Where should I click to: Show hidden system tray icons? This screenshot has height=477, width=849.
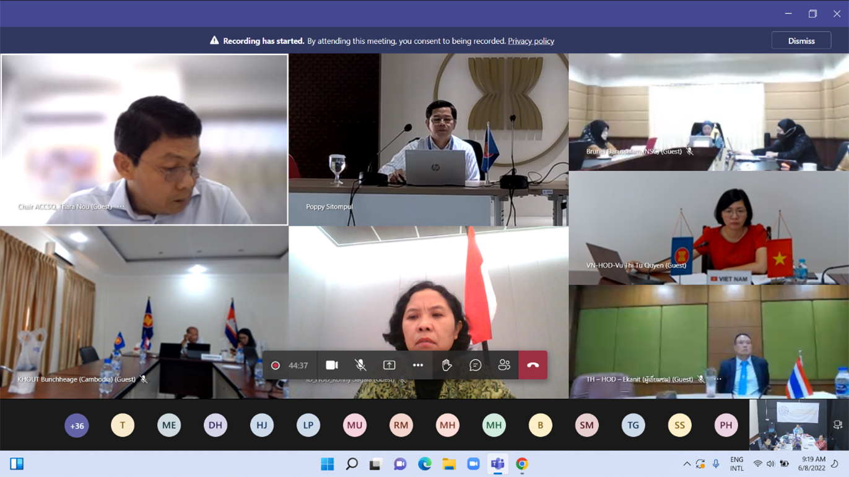pyautogui.click(x=687, y=464)
